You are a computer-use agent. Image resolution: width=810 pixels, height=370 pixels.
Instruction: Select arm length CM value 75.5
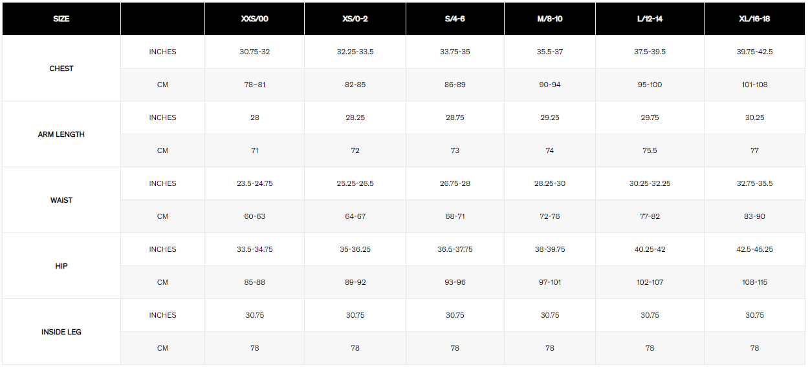tap(650, 150)
